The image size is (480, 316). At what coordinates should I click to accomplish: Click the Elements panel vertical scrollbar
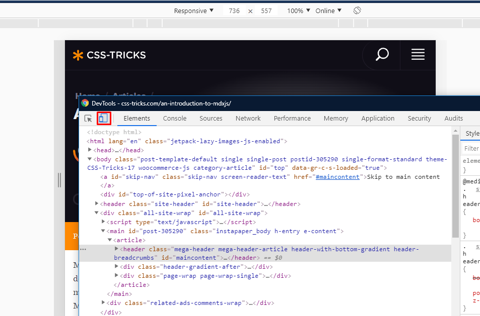455,186
